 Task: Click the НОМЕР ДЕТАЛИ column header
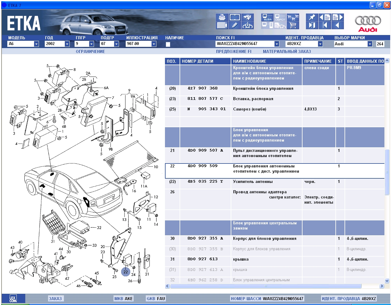tap(205, 61)
